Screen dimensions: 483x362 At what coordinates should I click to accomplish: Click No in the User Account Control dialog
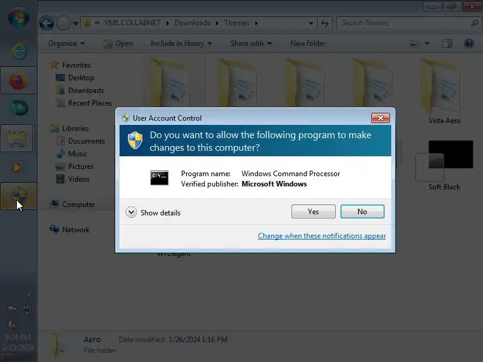point(362,212)
